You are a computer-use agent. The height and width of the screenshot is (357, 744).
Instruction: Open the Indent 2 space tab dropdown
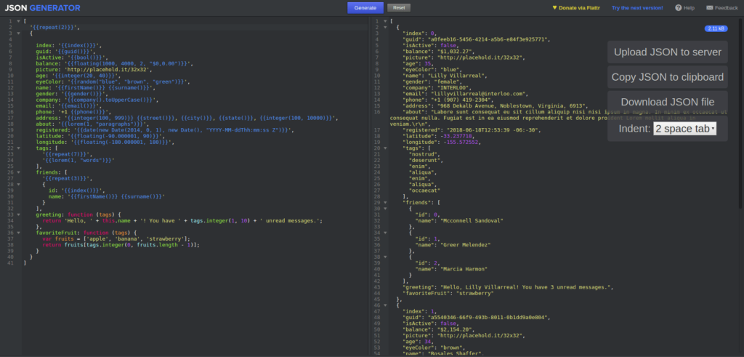coord(684,129)
